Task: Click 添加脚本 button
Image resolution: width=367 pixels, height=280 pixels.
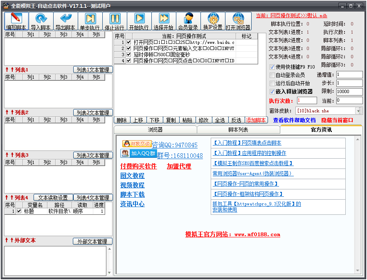Action: (x=256, y=120)
